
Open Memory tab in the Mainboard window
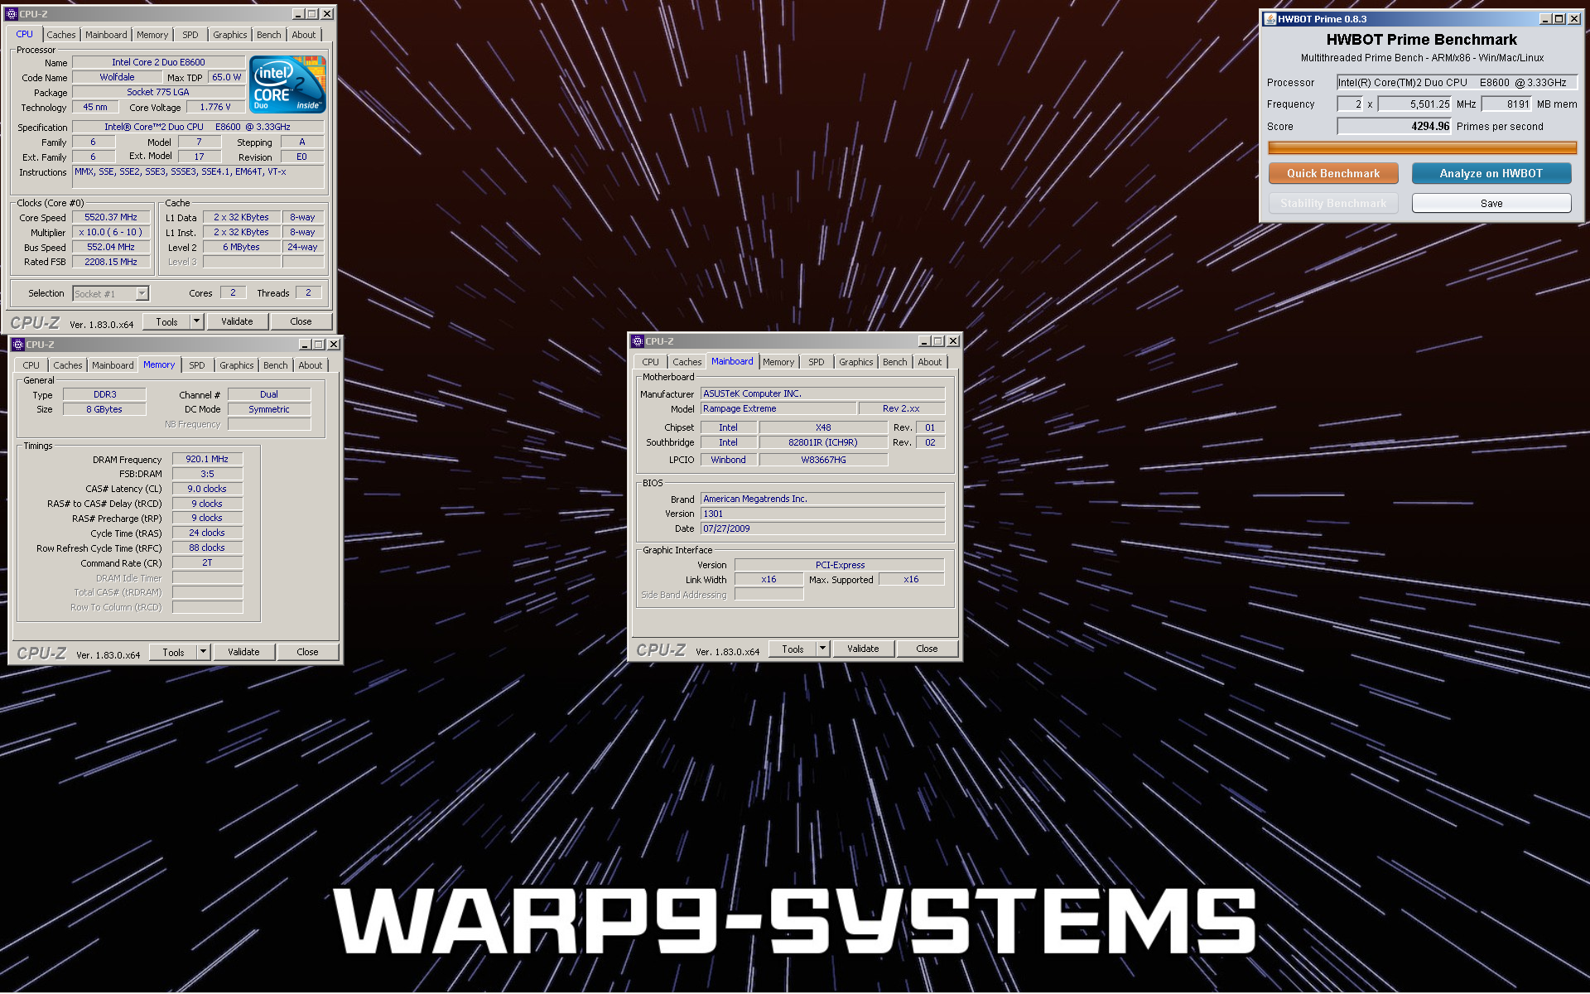pos(778,362)
